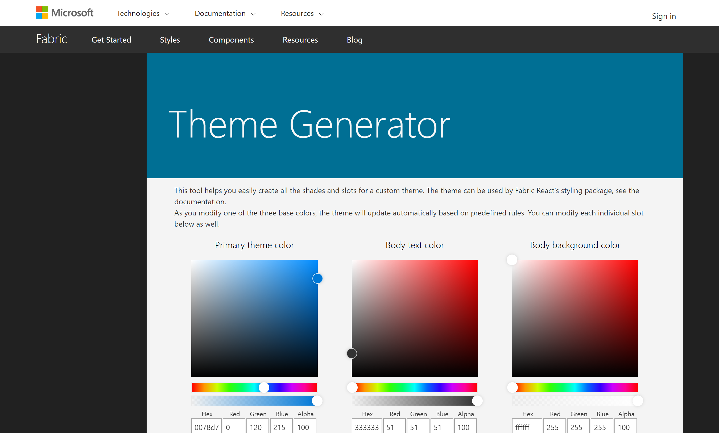Open the Get Started section
This screenshot has width=719, height=433.
tap(111, 40)
